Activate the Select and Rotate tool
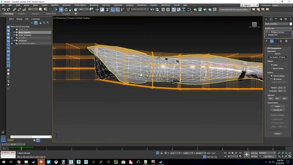The width and height of the screenshot is (293, 165). point(66,10)
